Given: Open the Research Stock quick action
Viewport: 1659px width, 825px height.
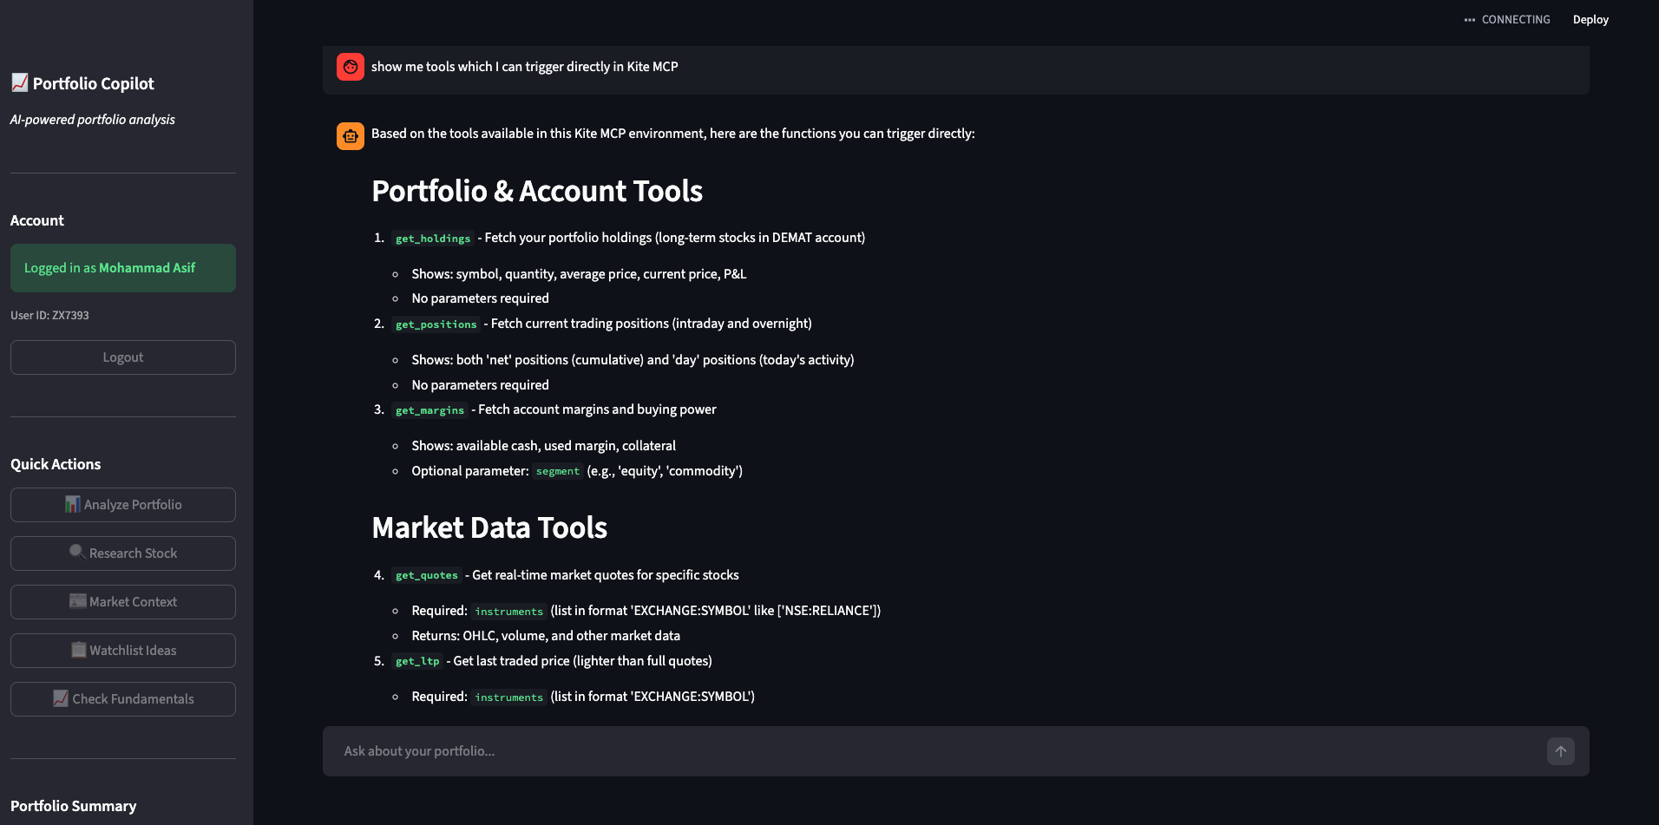Looking at the screenshot, I should (x=122, y=553).
